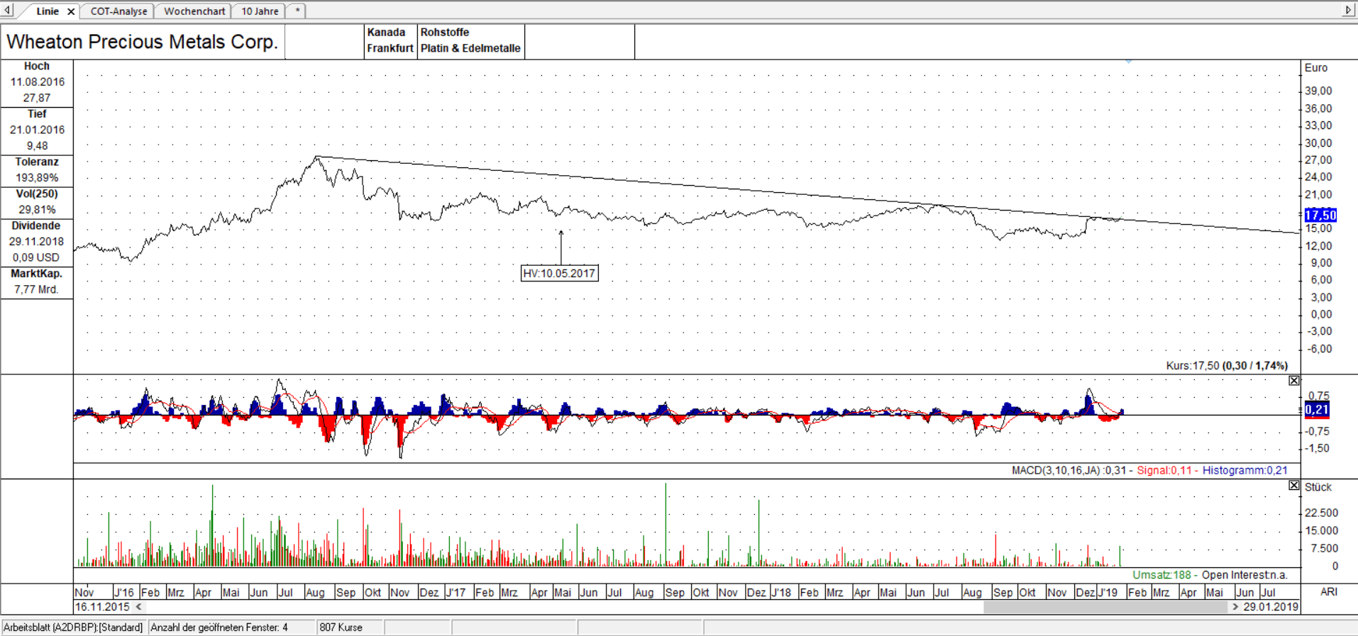Click the Dividende date 29.11.2018
This screenshot has width=1358, height=636.
coord(37,241)
